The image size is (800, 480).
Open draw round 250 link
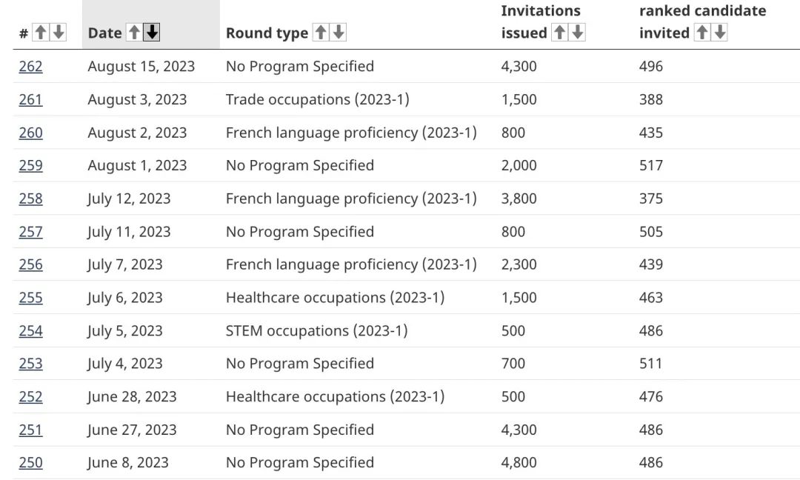(x=30, y=463)
